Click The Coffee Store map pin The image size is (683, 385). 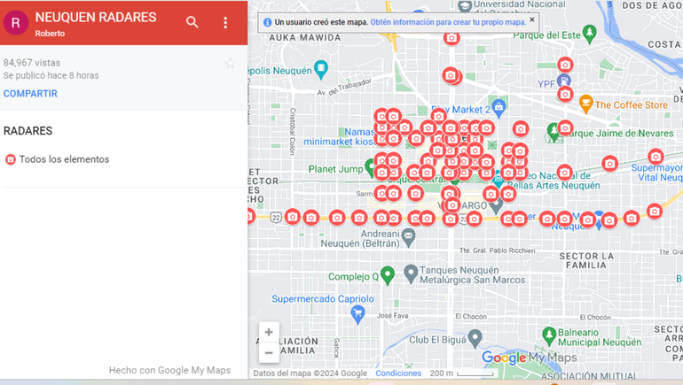pyautogui.click(x=585, y=104)
